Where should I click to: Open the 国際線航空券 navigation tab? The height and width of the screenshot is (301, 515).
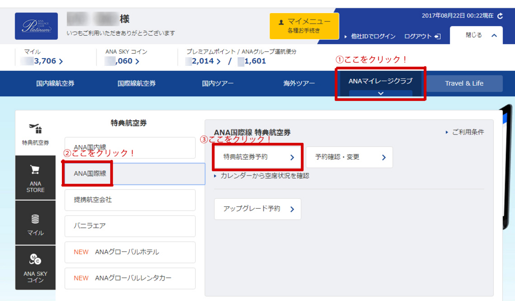(136, 84)
